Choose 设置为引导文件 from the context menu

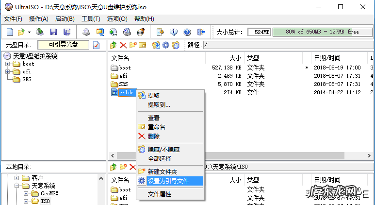(x=170, y=181)
